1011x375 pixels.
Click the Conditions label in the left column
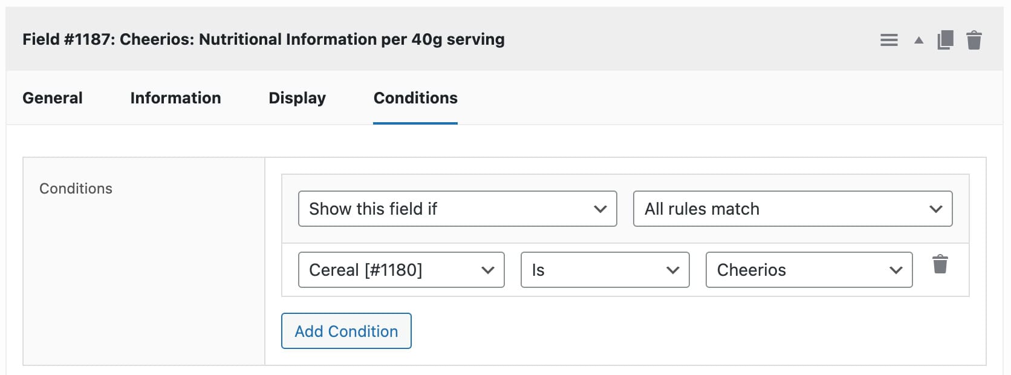pos(76,188)
